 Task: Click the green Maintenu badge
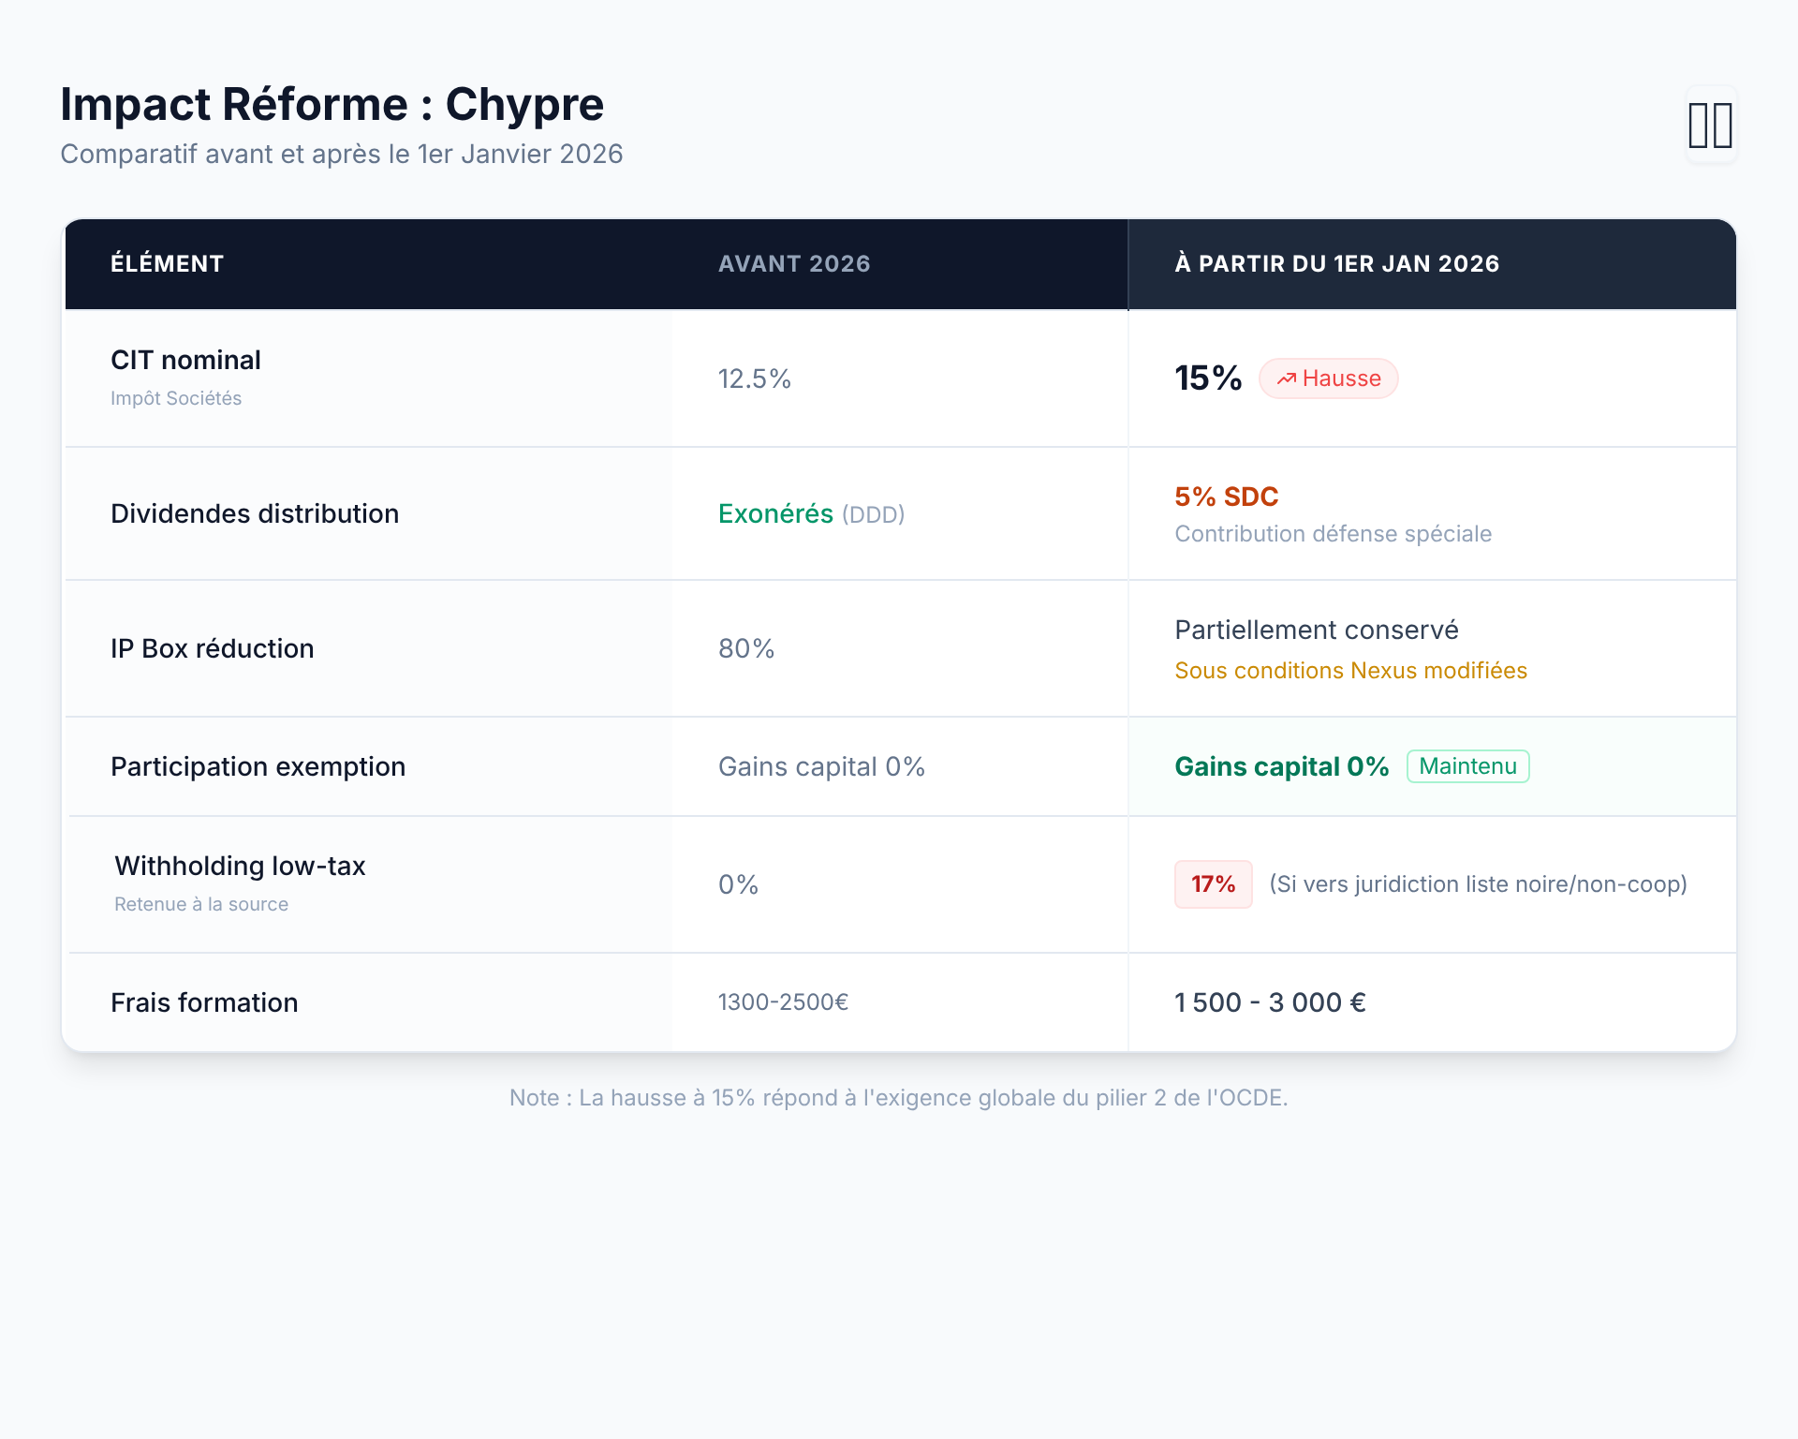tap(1467, 766)
